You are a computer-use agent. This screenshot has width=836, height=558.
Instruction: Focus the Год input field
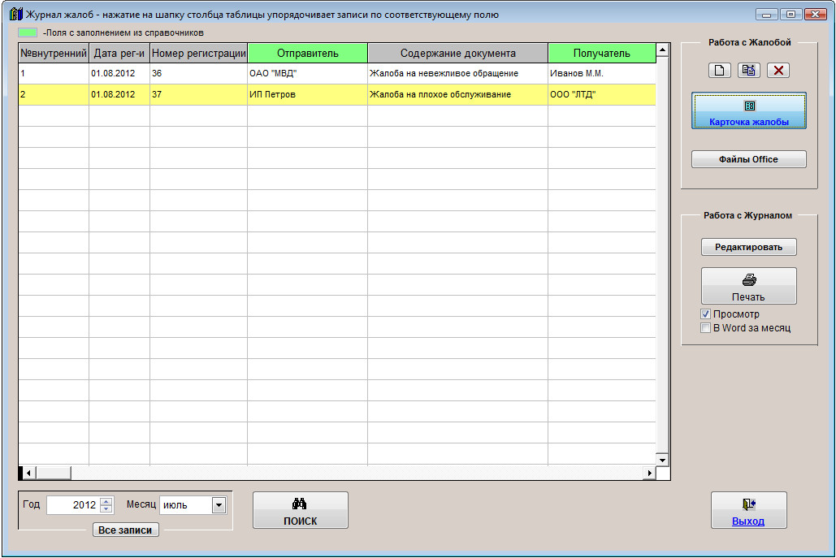point(73,505)
